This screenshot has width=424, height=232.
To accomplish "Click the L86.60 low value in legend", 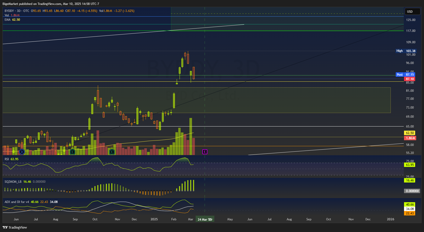I will 59,11.
